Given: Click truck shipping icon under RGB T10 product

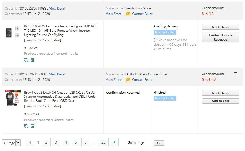Looking at the screenshot, I should [26, 60].
